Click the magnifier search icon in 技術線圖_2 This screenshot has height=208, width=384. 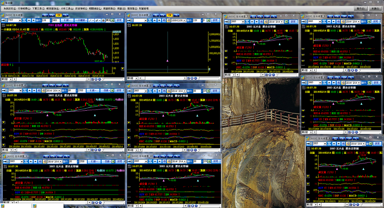150,20
